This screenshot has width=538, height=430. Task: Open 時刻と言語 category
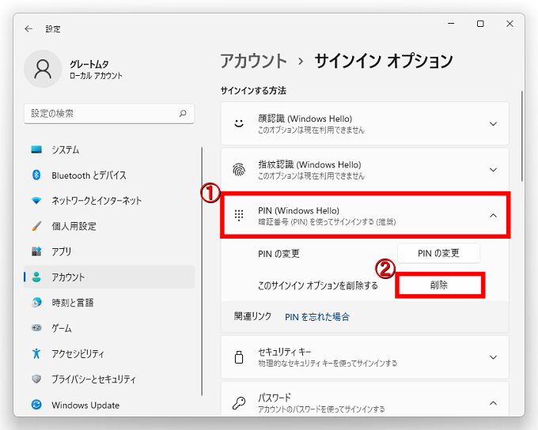coord(109,303)
